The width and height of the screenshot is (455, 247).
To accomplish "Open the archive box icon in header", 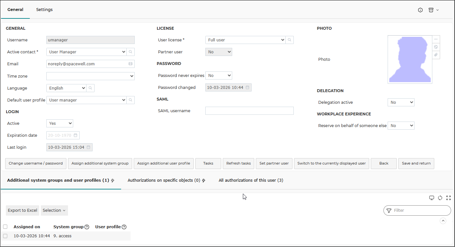I will [431, 10].
